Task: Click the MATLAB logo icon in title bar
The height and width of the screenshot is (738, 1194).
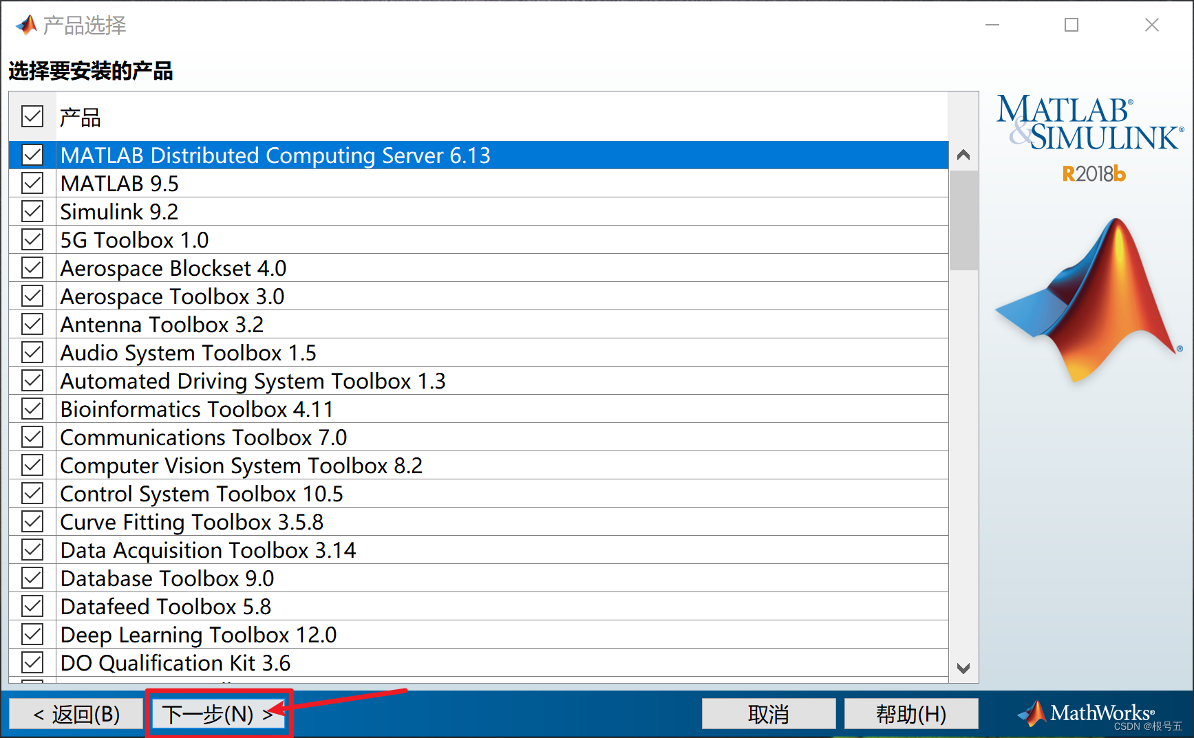Action: click(x=26, y=25)
